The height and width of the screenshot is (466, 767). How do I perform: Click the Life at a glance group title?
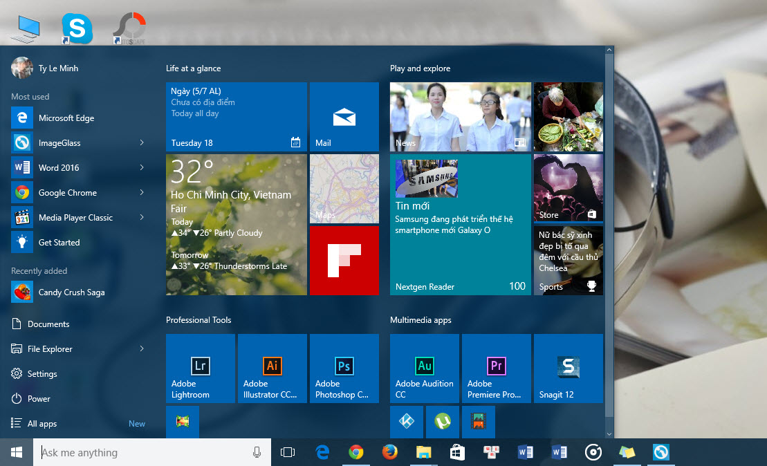click(x=193, y=68)
